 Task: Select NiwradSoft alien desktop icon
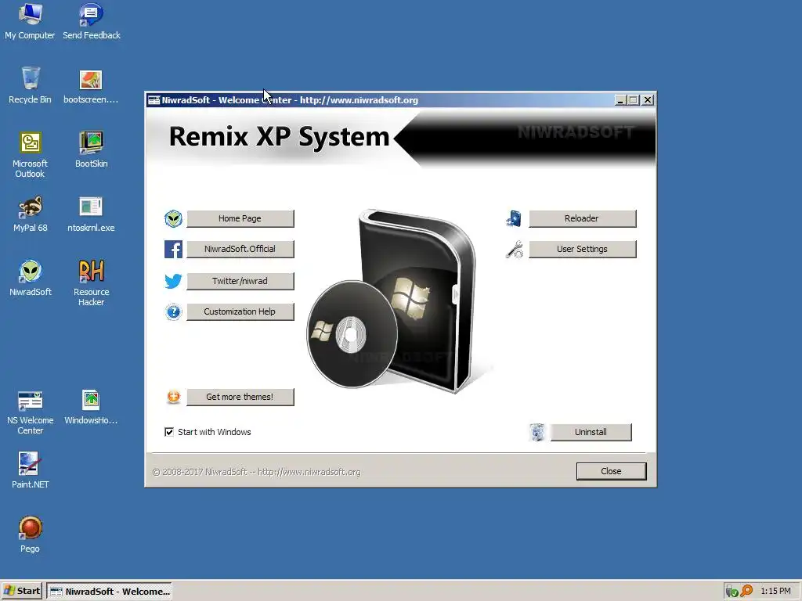point(30,278)
